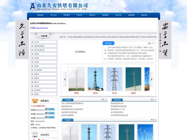Select 测风塔 in product category list

[37, 86]
